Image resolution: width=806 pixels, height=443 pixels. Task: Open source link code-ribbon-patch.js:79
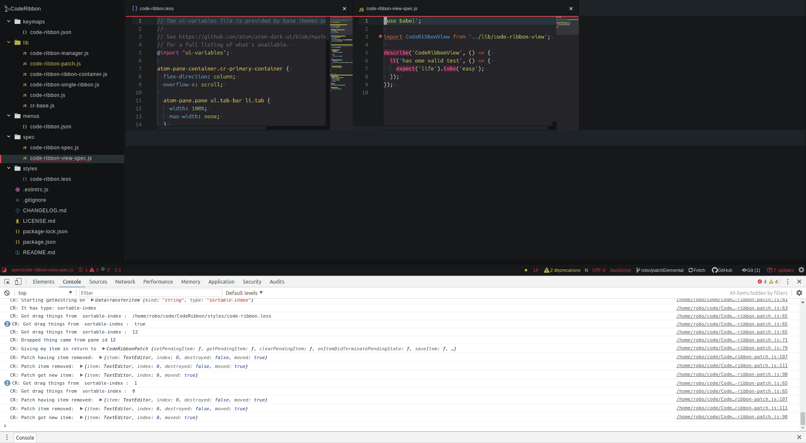tap(732, 348)
